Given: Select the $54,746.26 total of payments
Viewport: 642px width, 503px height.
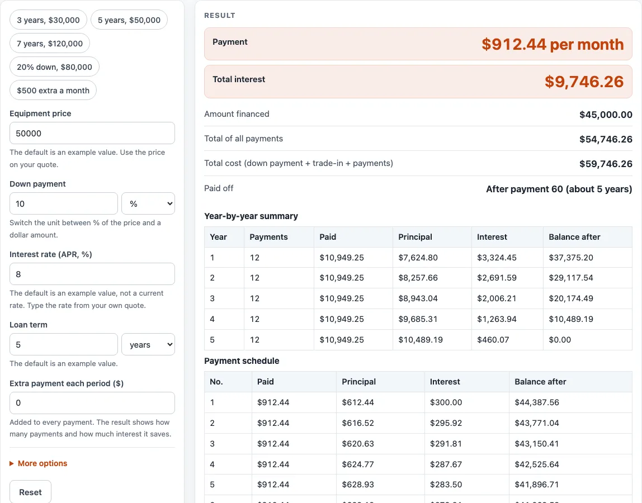Looking at the screenshot, I should 606,139.
